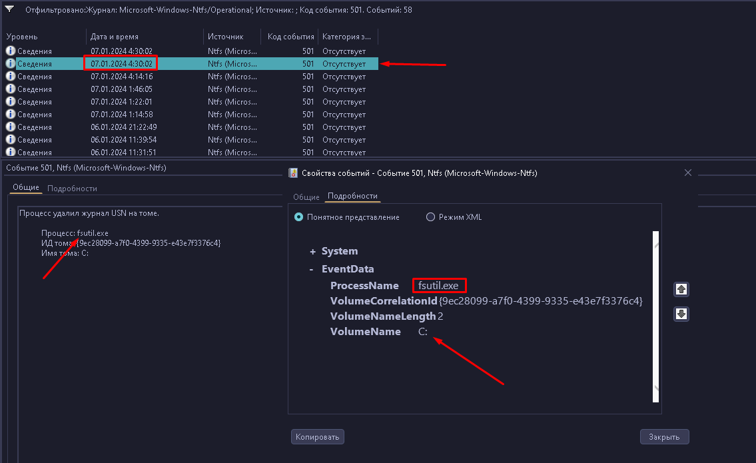Select event dated 06.01.2024 11:39:54
Screen dimensions: 756x463
coord(191,139)
